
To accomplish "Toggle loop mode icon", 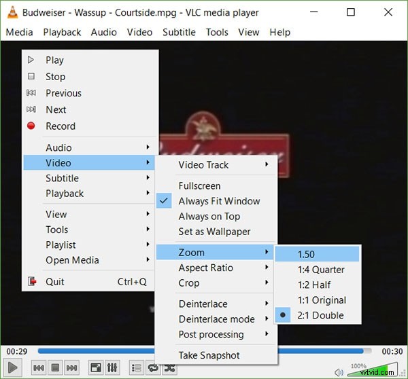I will pos(153,367).
